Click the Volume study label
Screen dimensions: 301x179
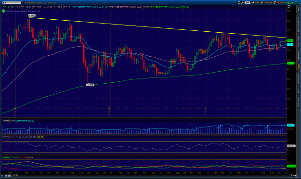click(x=6, y=121)
